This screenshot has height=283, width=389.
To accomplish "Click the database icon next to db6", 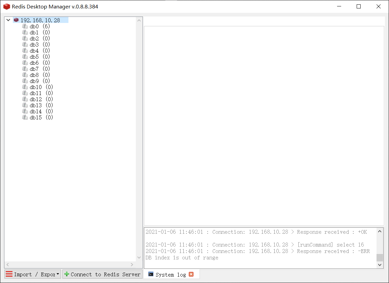I will pos(25,62).
